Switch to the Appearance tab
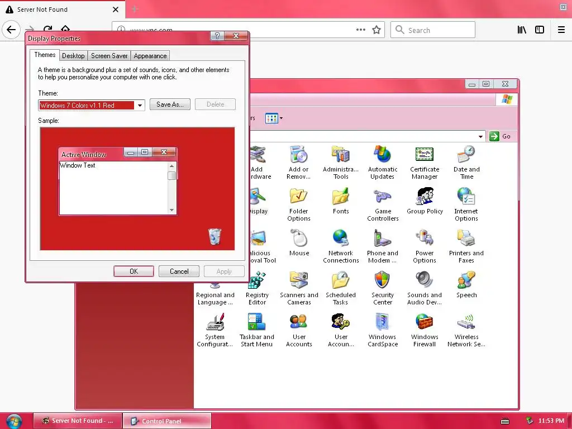The image size is (572, 429). (x=150, y=55)
